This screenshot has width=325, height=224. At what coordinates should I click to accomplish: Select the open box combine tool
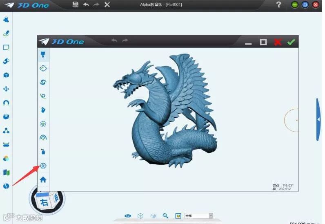pos(6,116)
